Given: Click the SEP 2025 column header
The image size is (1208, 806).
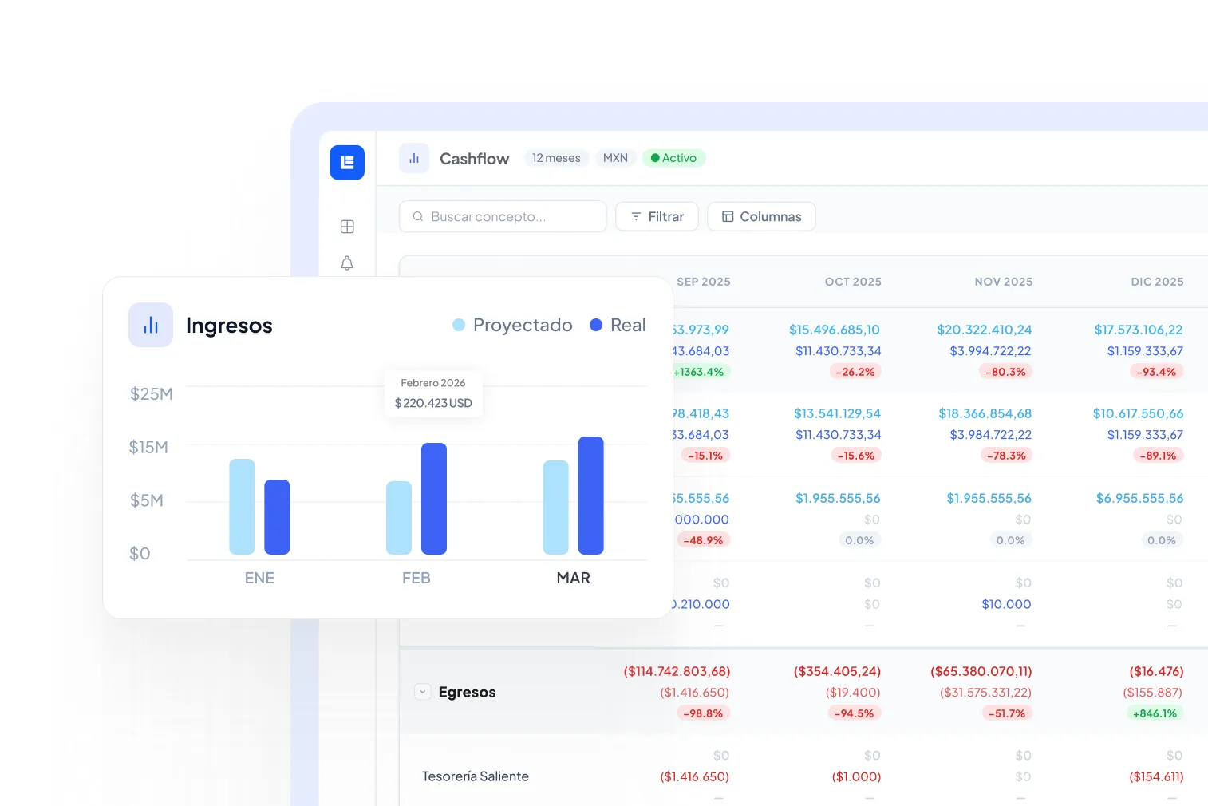Looking at the screenshot, I should coord(703,282).
